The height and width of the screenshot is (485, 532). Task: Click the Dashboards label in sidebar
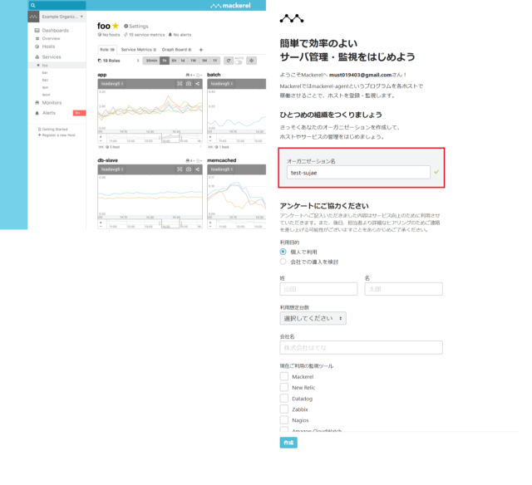point(56,31)
